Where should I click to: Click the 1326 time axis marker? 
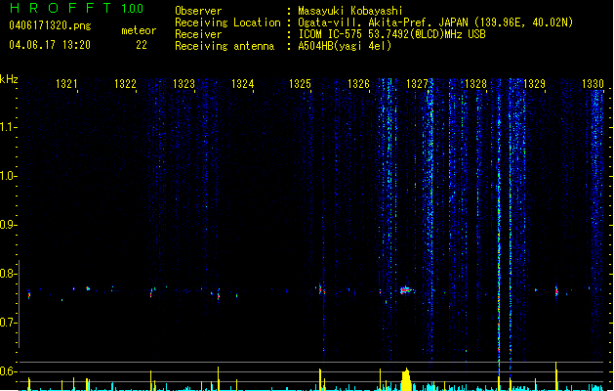click(358, 84)
